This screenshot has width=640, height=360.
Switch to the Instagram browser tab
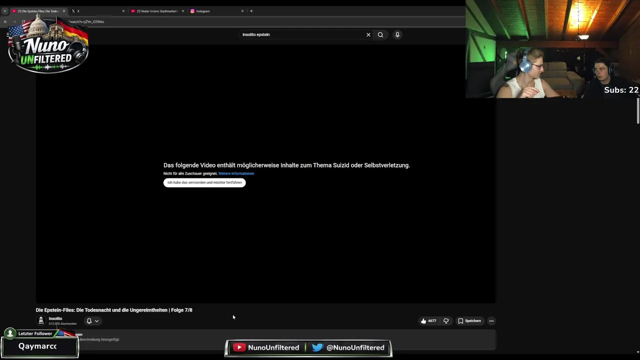click(216, 11)
